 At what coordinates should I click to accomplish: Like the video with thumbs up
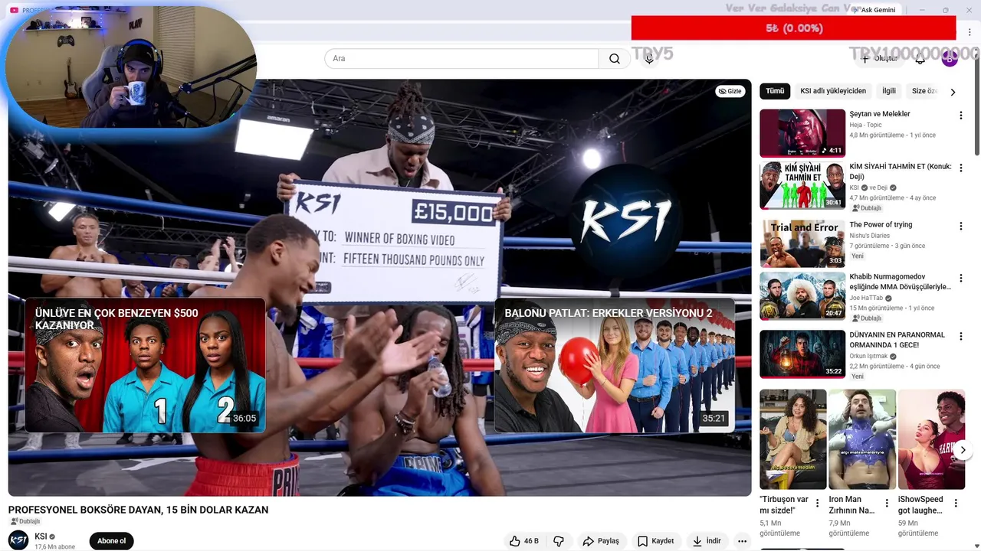[524, 541]
